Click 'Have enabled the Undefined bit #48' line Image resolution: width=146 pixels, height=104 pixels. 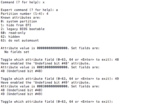point(45,64)
